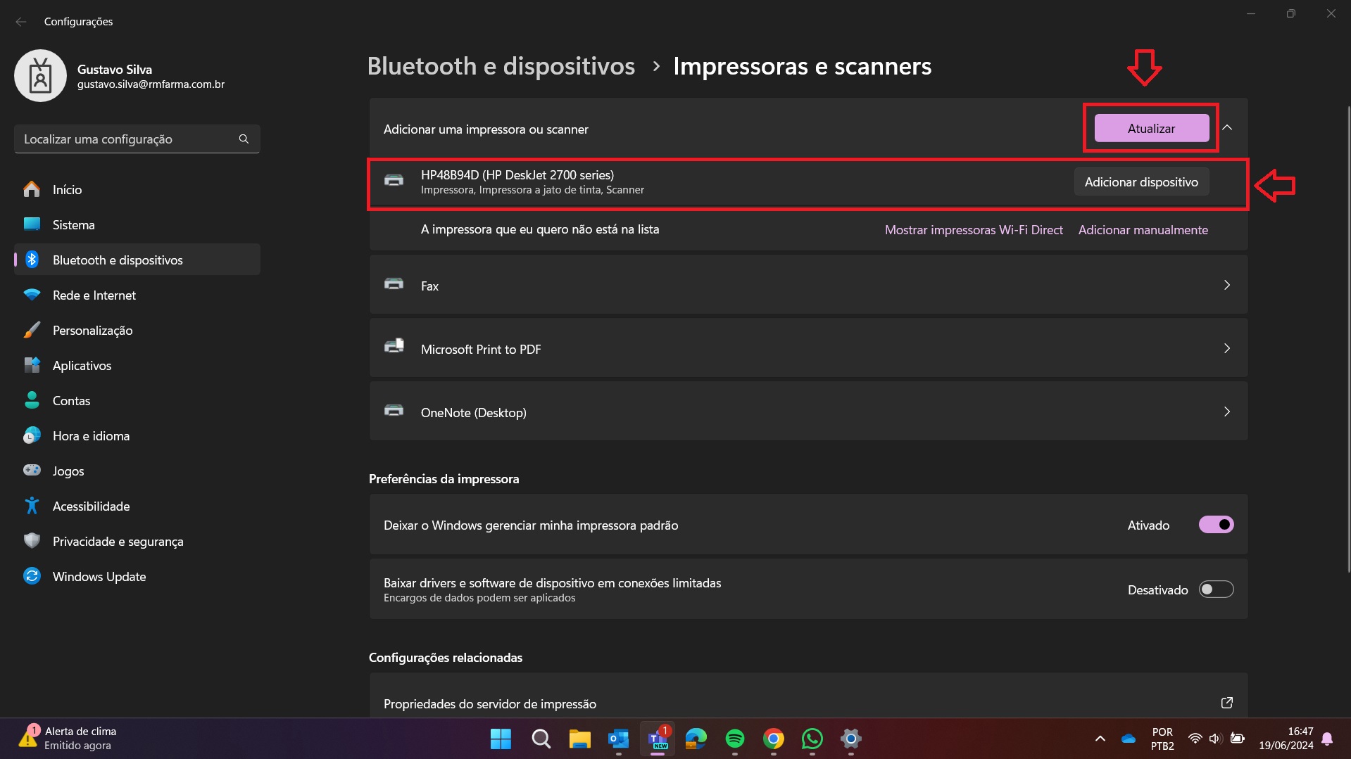Enable driver download over metered connections
This screenshot has width=1351, height=759.
(x=1216, y=589)
